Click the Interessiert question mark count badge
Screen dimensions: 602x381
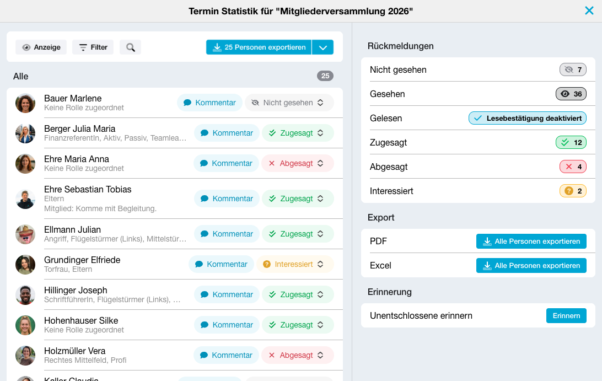(x=572, y=191)
